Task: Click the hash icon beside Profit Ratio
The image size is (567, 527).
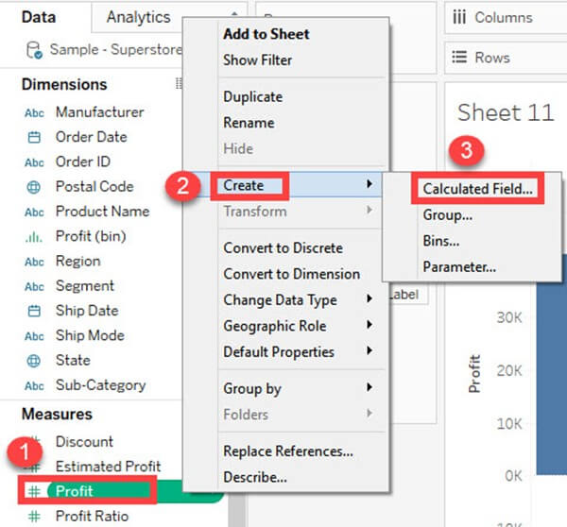Action: click(34, 517)
